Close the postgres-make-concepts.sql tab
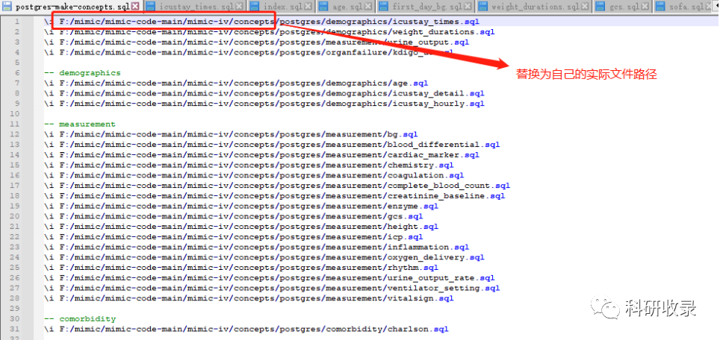Image resolution: width=720 pixels, height=340 pixels. [x=135, y=7]
